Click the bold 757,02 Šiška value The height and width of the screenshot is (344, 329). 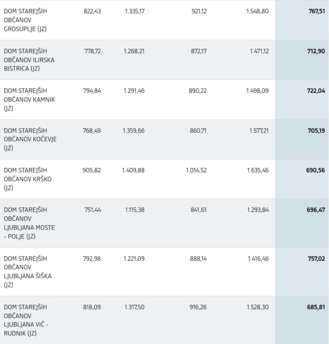pos(316,259)
